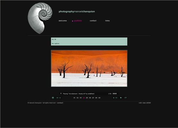Screen dimensions: 178x128
Task: Open the portfolio menu item
Action: click(x=78, y=21)
